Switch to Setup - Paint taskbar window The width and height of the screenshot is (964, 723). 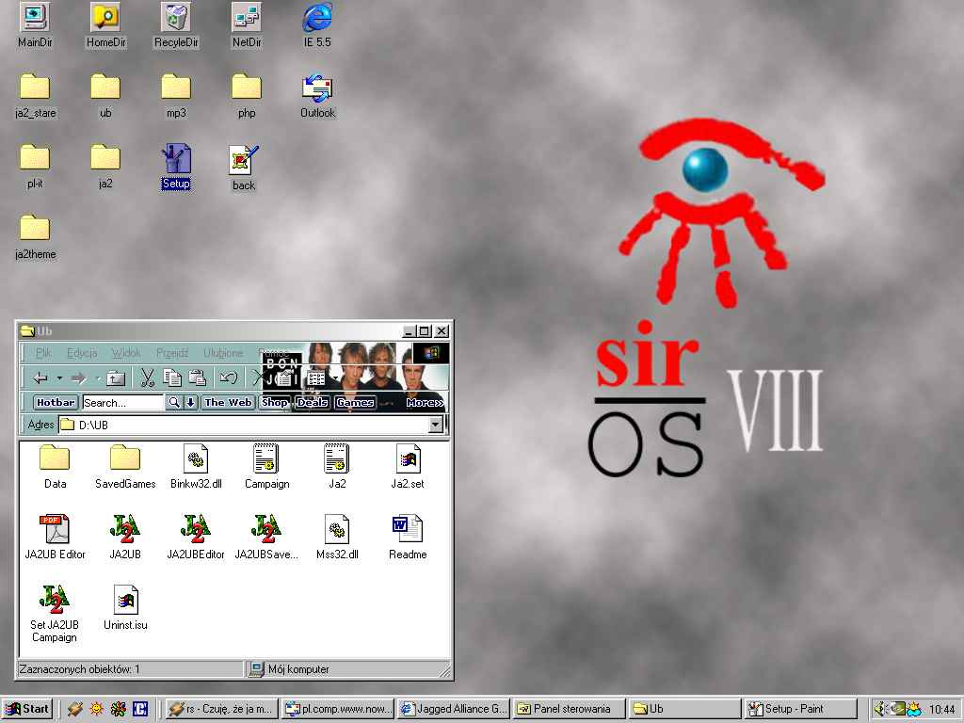[801, 709]
